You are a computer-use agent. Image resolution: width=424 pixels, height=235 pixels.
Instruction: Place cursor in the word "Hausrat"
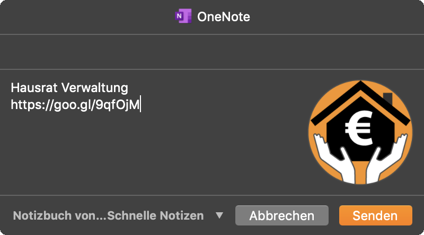[34, 88]
